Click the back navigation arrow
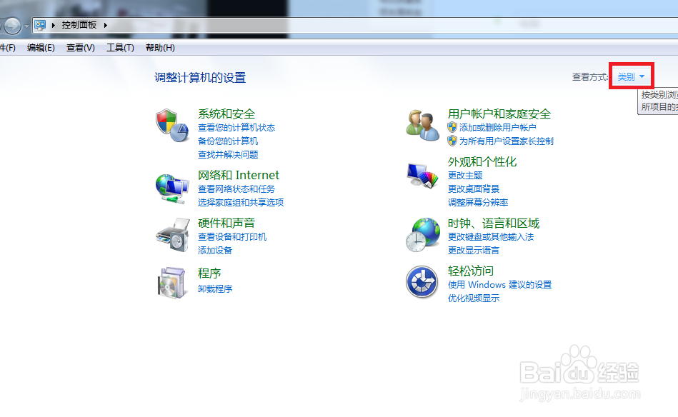Screen dimensions: 678x417 click(12, 25)
